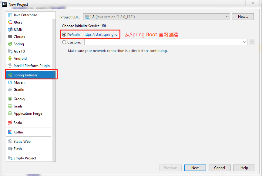The width and height of the screenshot is (262, 176).
Task: Click the Next button
Action: click(195, 168)
